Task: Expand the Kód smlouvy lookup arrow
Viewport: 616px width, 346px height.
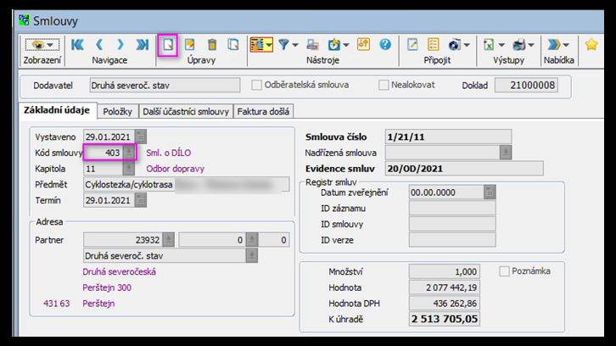Action: [129, 153]
